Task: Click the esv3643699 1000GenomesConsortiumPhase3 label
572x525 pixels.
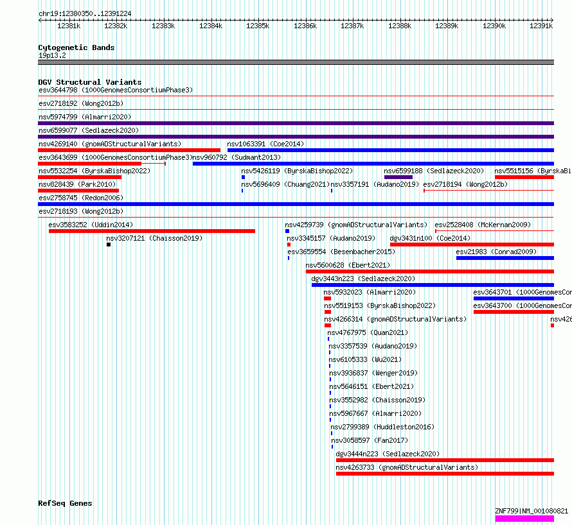Action: pyautogui.click(x=115, y=157)
